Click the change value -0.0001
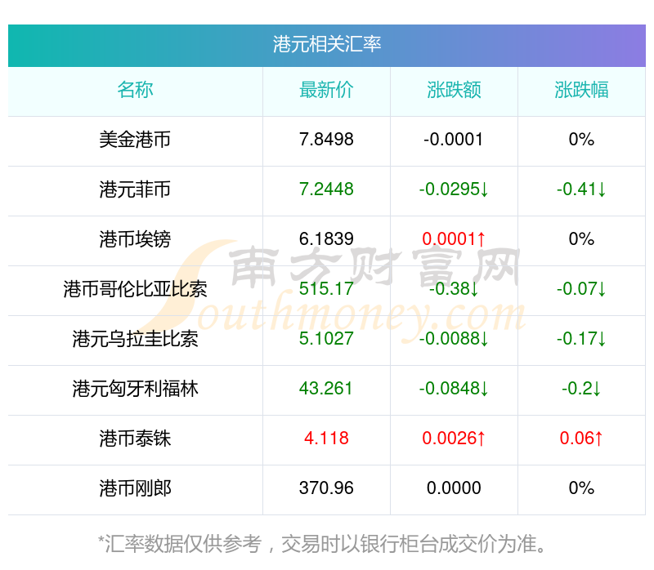Viewport: 654px width, 570px height. [x=454, y=140]
